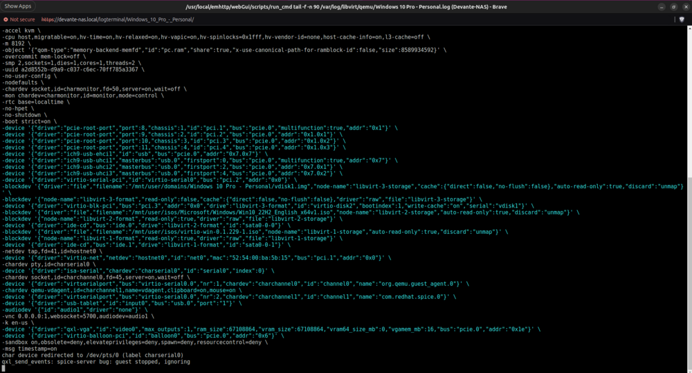Click the virtio-win-0.1.229-1.iso blockdev line

pyautogui.click(x=255, y=232)
